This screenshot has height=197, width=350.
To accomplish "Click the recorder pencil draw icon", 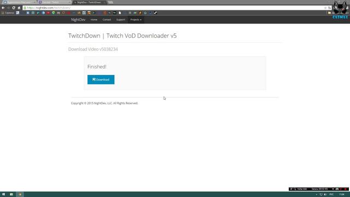I will (291, 189).
